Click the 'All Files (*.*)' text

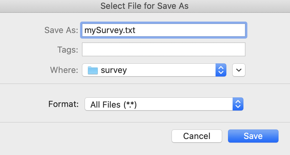(114, 105)
